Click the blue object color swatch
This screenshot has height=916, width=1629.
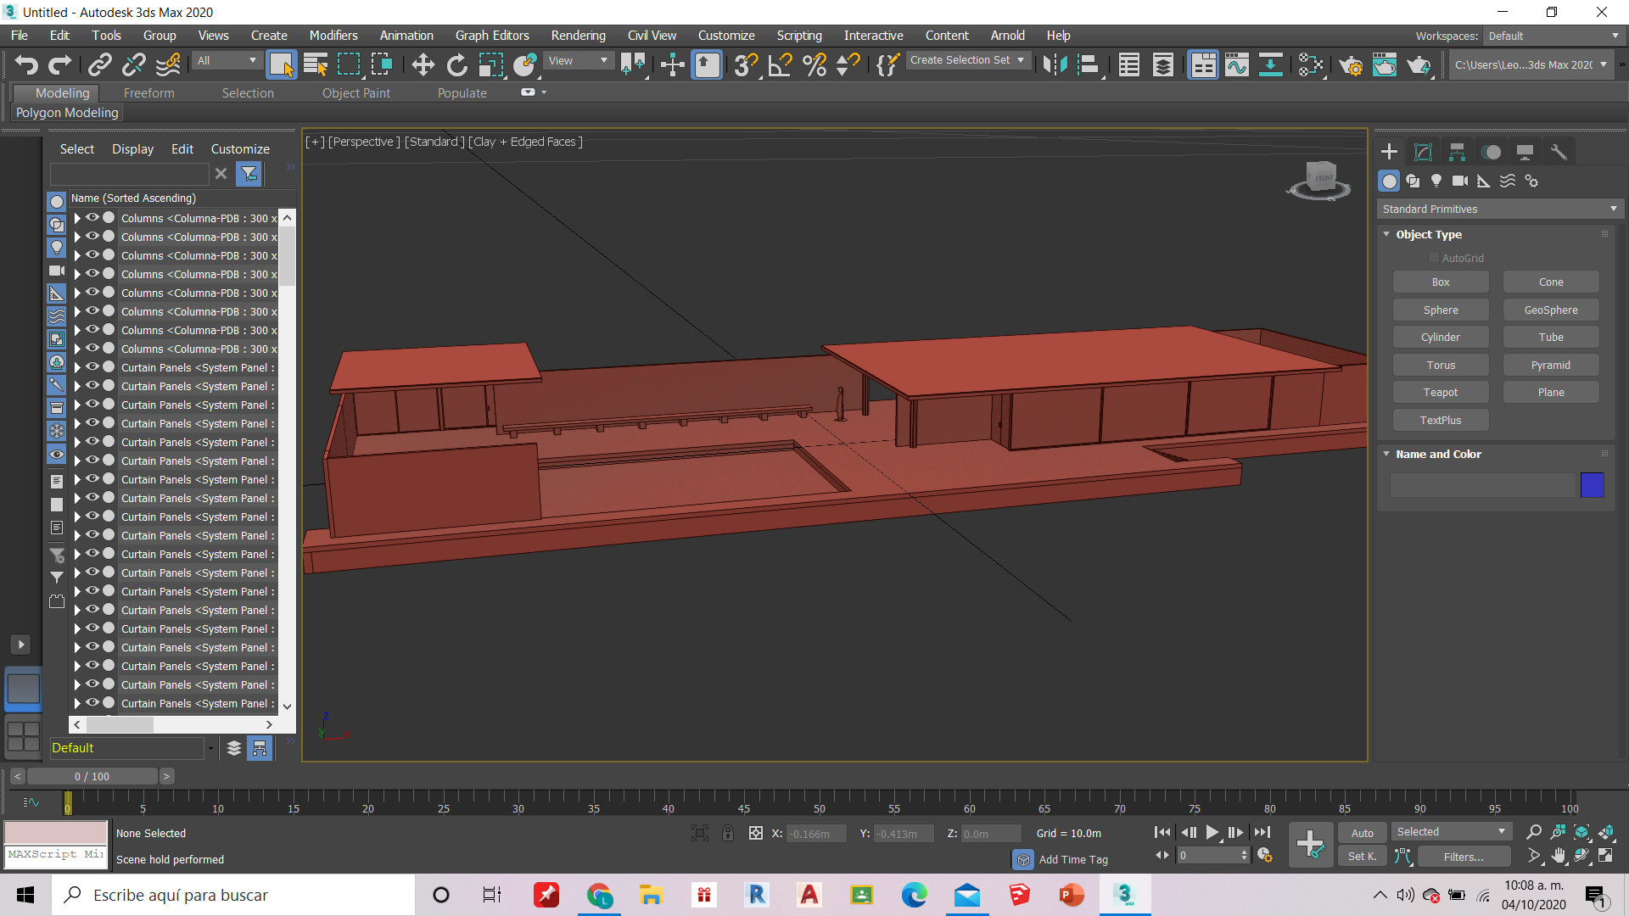1593,485
